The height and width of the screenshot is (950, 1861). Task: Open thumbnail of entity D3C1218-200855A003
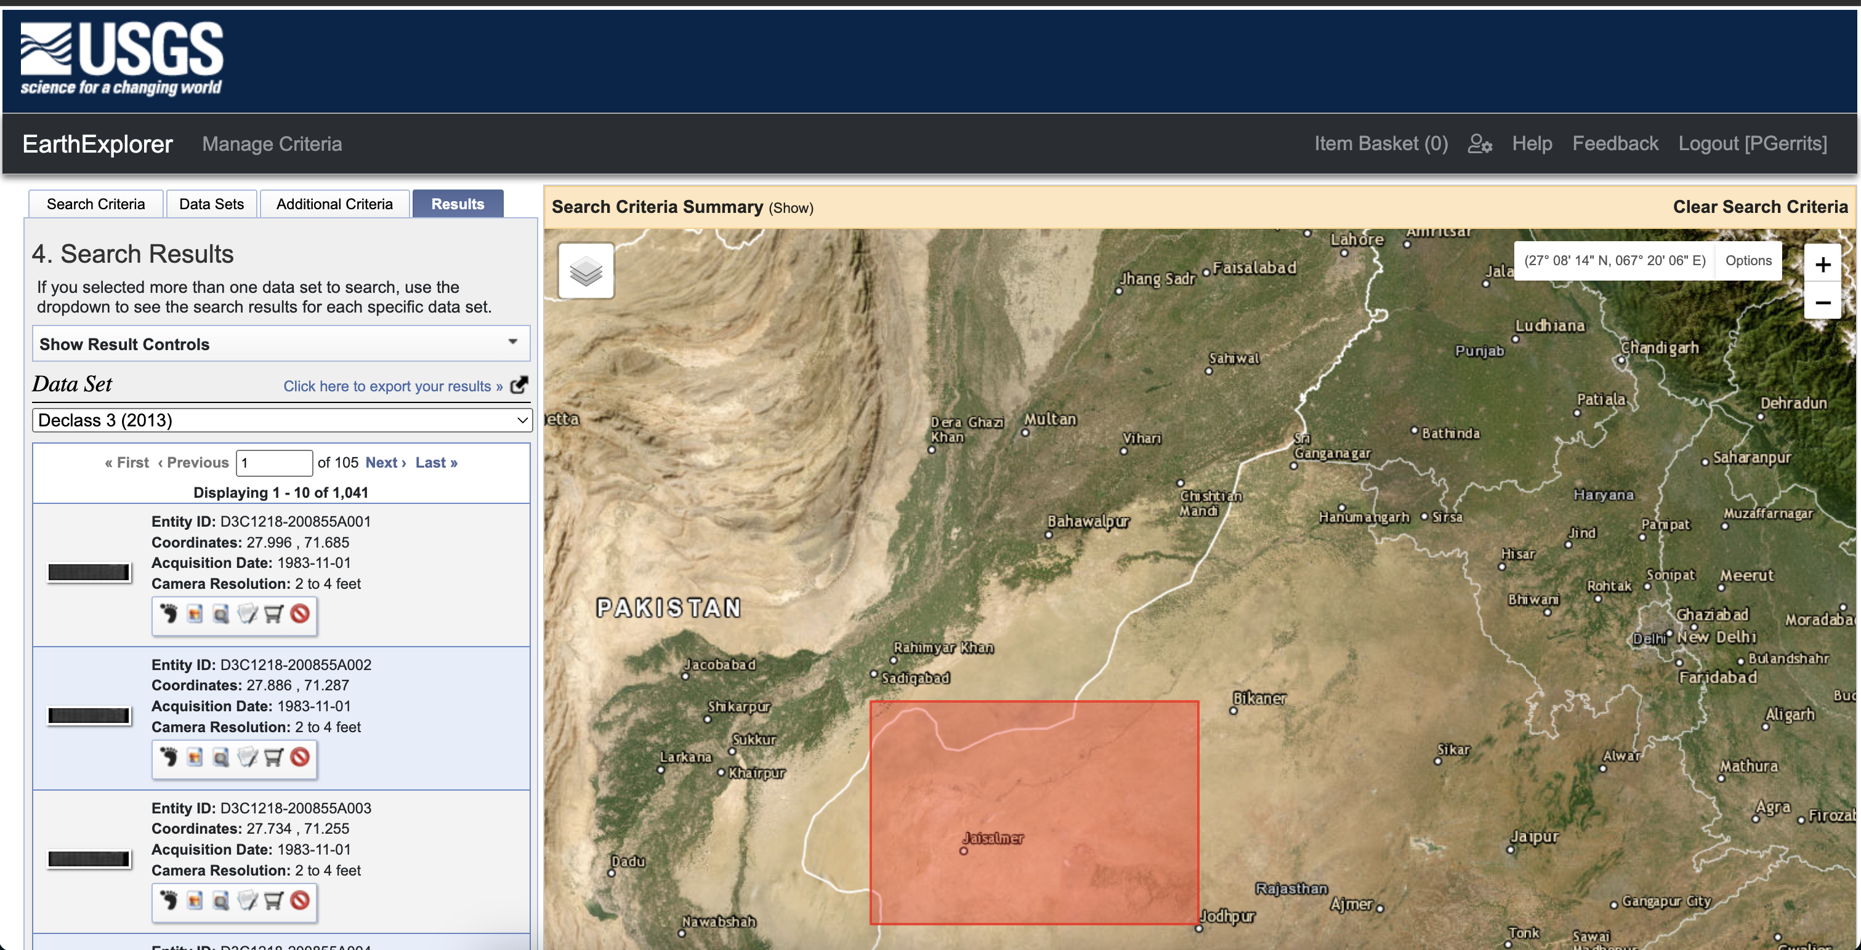pyautogui.click(x=89, y=859)
